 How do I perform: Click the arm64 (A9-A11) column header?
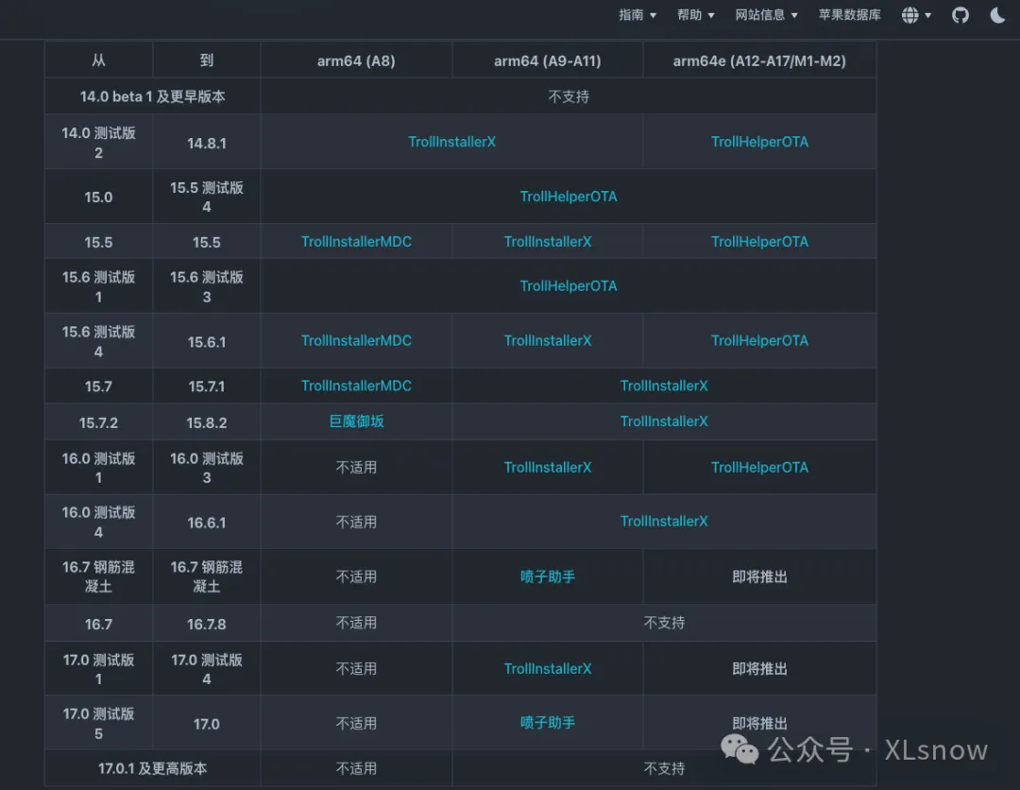pyautogui.click(x=548, y=60)
